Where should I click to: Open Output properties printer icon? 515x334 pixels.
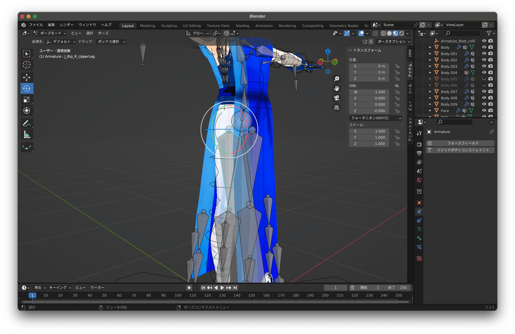click(419, 153)
